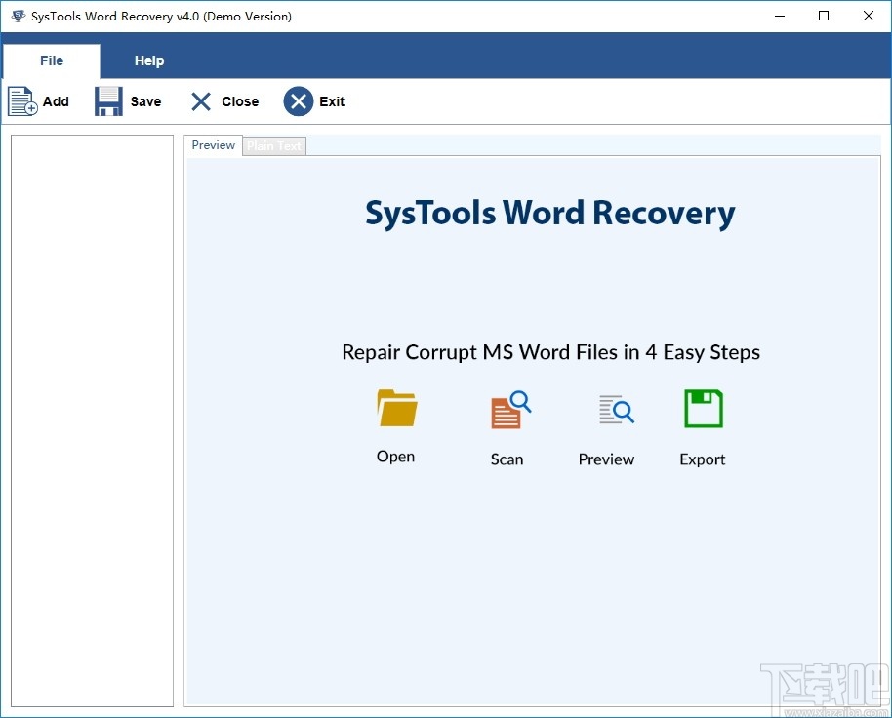This screenshot has height=718, width=892.
Task: Open the Help menu
Action: (x=148, y=60)
